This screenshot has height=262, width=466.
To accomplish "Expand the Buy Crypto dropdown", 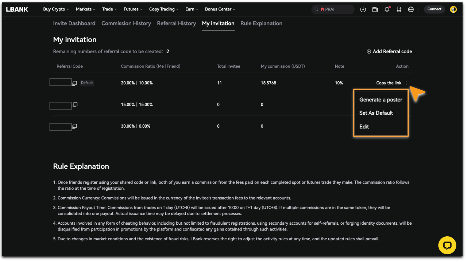I will coord(56,9).
